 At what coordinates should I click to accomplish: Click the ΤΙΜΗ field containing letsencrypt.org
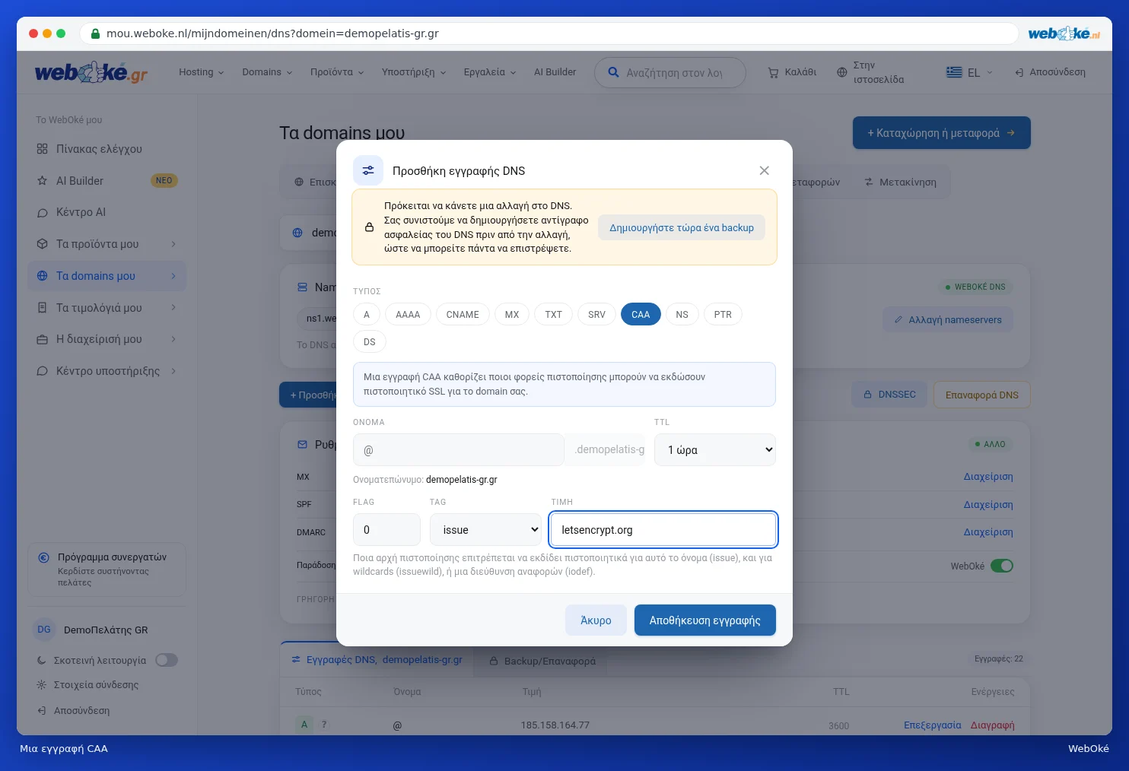point(663,529)
